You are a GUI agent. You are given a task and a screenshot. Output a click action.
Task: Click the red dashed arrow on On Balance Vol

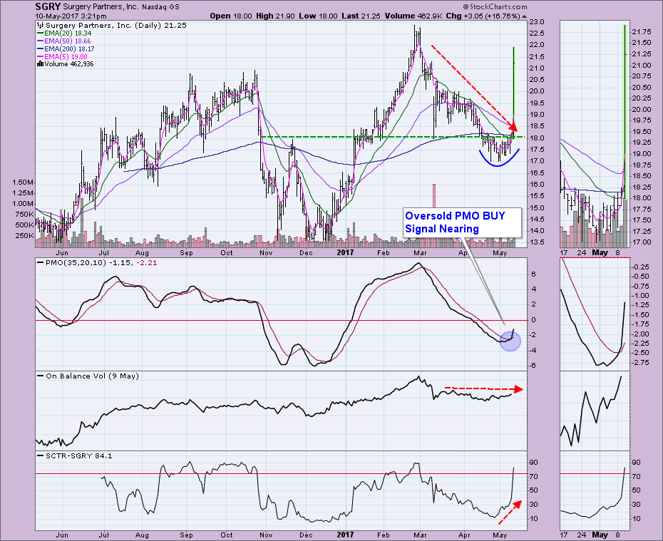point(483,389)
